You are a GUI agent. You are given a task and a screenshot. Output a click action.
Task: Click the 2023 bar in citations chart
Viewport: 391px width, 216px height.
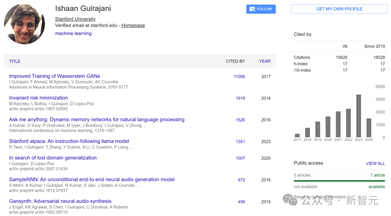click(358, 116)
